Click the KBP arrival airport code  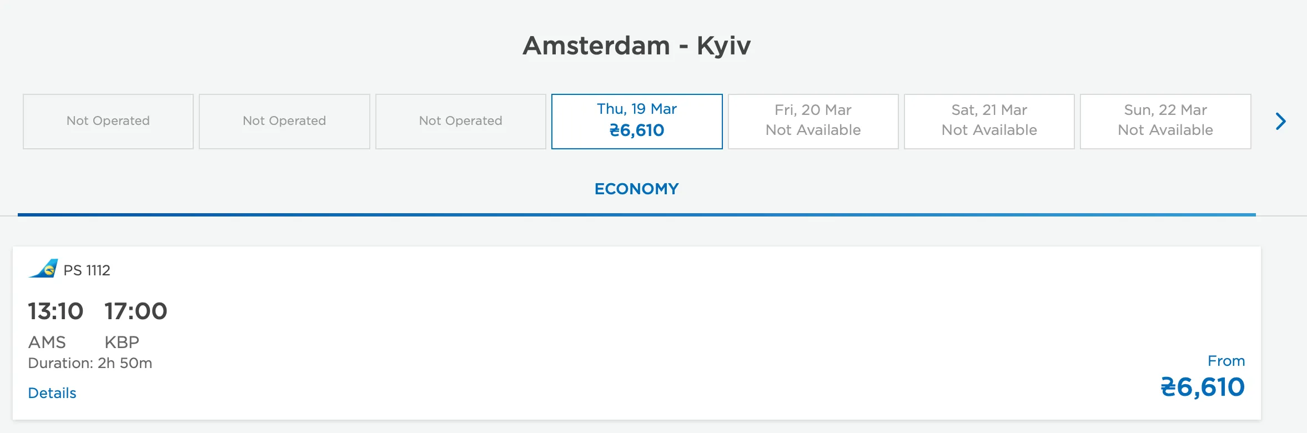(122, 342)
